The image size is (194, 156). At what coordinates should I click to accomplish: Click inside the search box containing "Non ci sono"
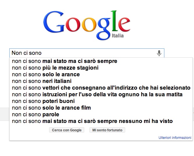[81, 53]
